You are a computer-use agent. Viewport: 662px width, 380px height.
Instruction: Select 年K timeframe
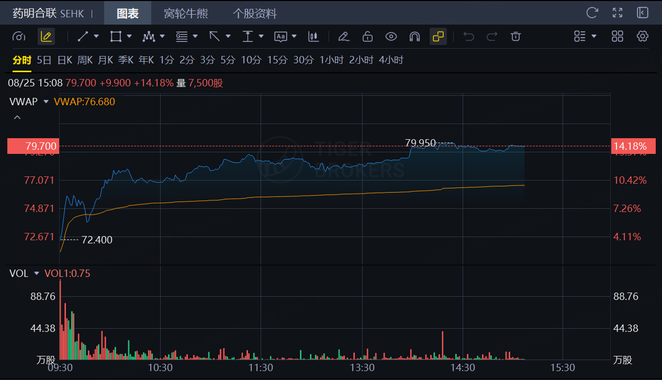[147, 60]
